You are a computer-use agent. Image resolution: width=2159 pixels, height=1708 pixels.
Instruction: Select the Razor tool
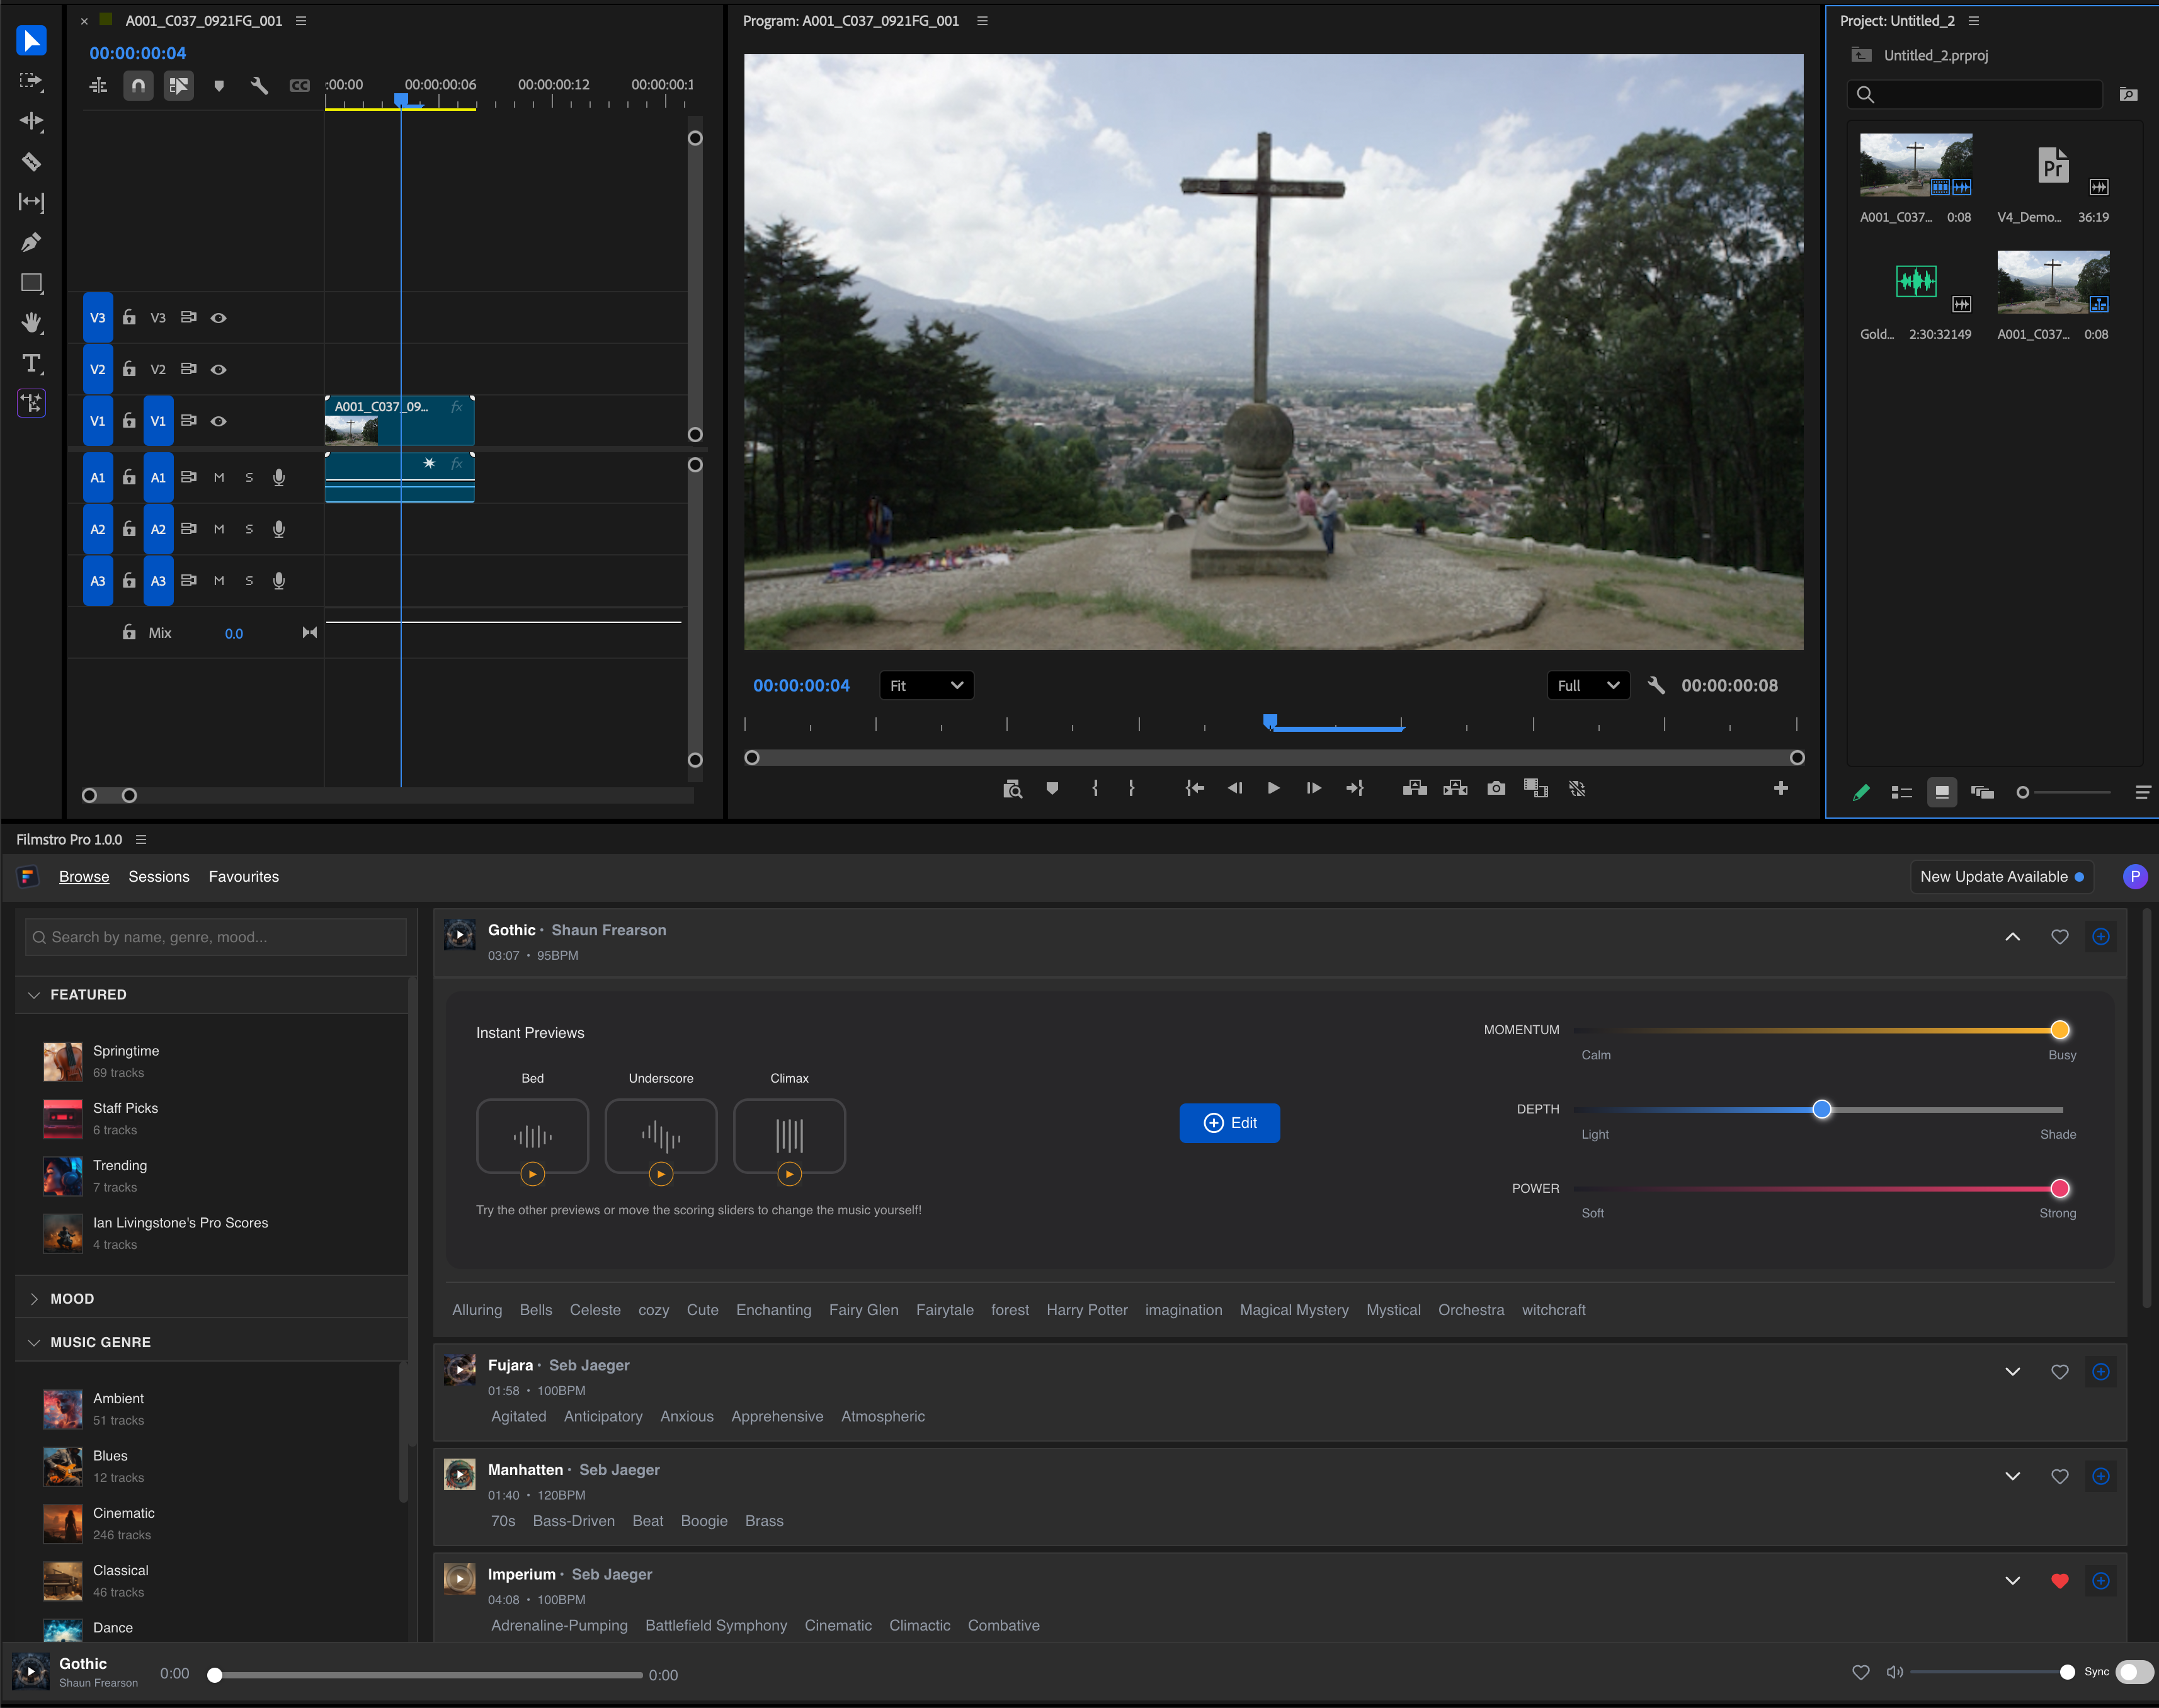click(31, 161)
